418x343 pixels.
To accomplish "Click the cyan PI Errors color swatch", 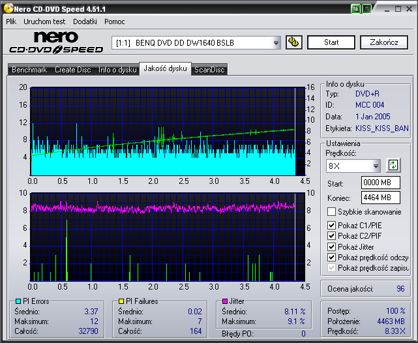I will pyautogui.click(x=18, y=301).
